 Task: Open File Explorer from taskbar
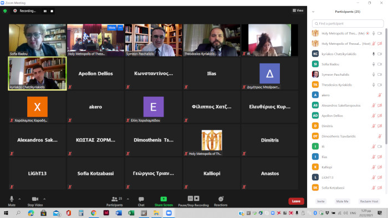click(156, 213)
